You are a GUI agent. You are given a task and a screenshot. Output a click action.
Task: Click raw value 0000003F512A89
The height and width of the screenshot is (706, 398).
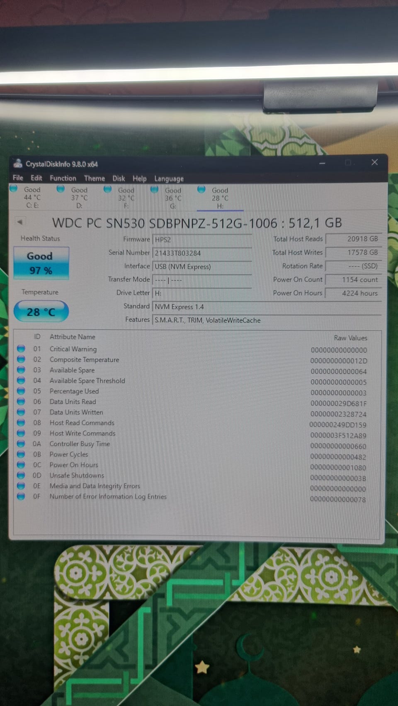click(x=338, y=436)
